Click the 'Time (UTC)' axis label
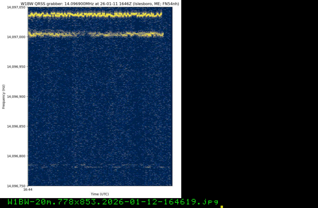This screenshot has height=208, width=318. point(100,194)
